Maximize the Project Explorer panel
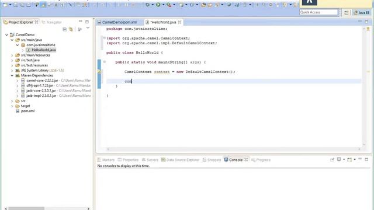Image resolution: width=374 pixels, height=210 pixels. [x=87, y=22]
